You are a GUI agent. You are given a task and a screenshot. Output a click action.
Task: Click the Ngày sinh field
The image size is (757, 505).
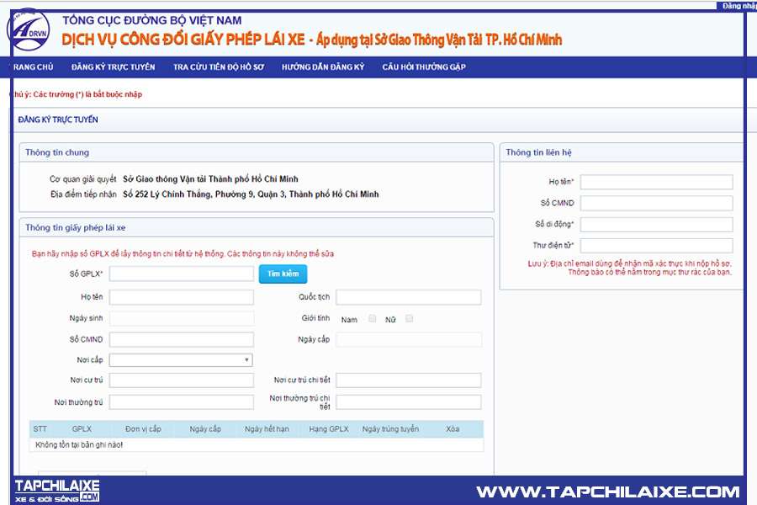tap(182, 318)
